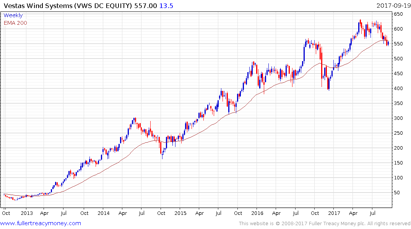The image size is (411, 229).
Task: Click the chart title 'Vestas Wind Systems (VWS DC EQUITY)'
Action: [x=68, y=6]
